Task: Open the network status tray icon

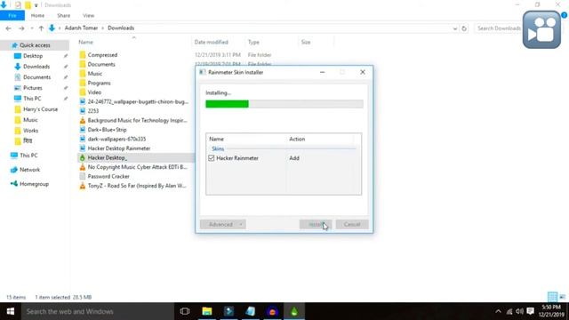Action: (x=509, y=311)
